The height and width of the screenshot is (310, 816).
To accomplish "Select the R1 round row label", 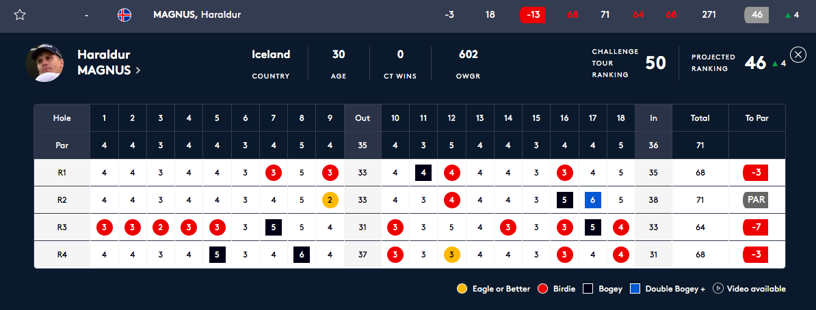I will click(x=62, y=173).
